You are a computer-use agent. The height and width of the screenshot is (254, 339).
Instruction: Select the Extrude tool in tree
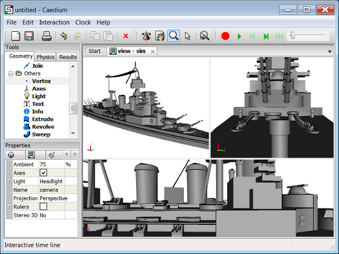click(x=42, y=119)
